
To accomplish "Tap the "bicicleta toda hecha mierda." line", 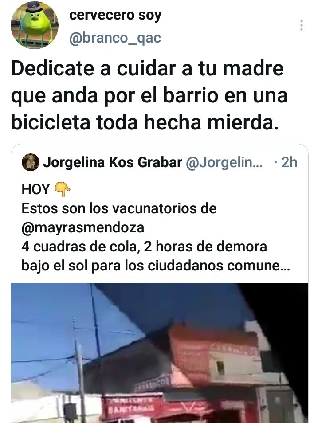I will [x=145, y=122].
